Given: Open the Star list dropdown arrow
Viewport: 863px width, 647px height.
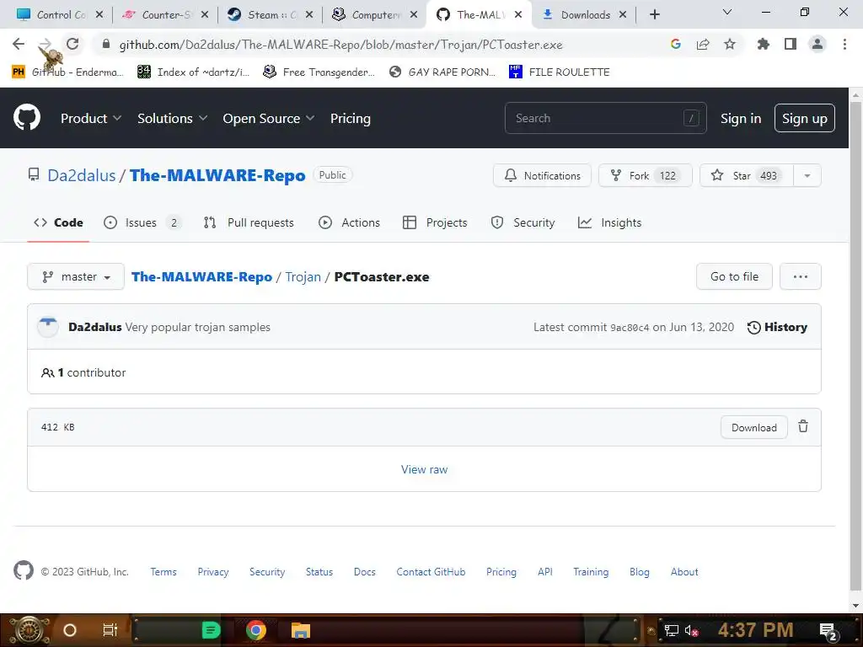Looking at the screenshot, I should tap(807, 175).
